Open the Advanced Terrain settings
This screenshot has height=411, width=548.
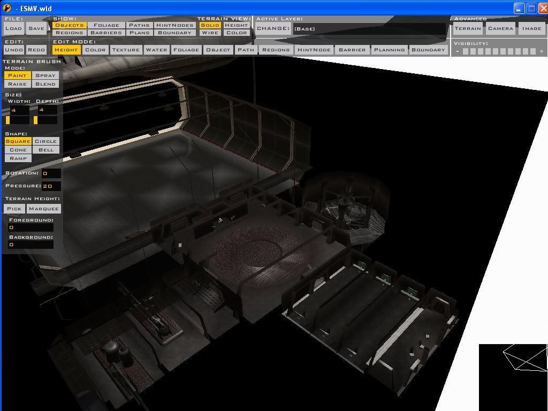(x=468, y=29)
